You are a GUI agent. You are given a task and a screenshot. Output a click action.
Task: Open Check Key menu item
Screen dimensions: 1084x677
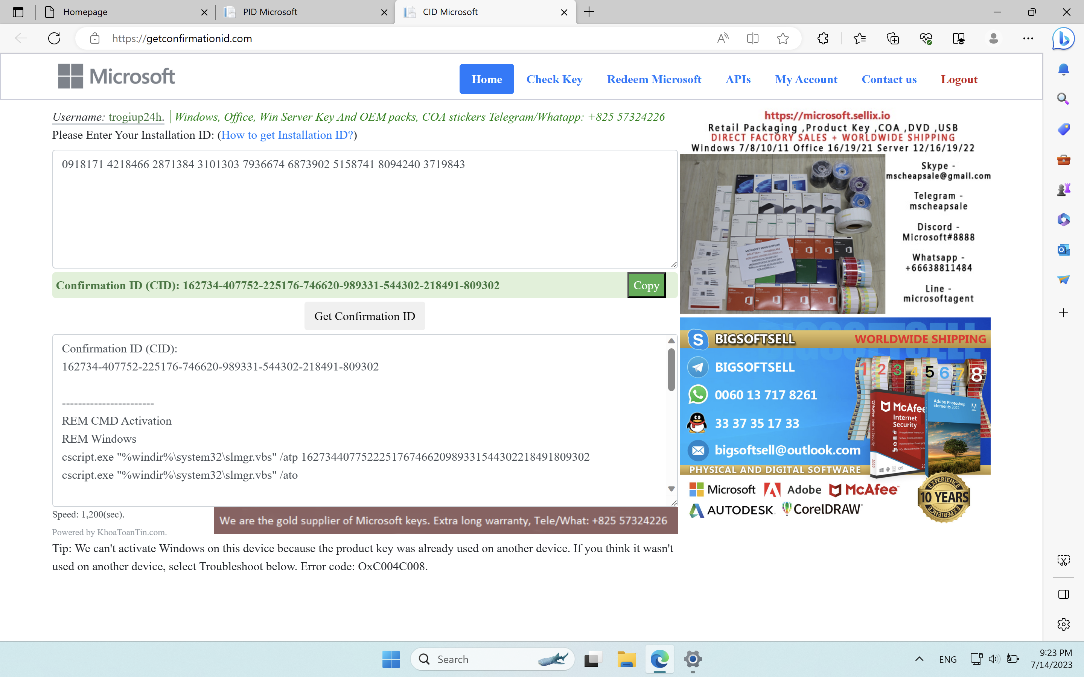coord(554,79)
